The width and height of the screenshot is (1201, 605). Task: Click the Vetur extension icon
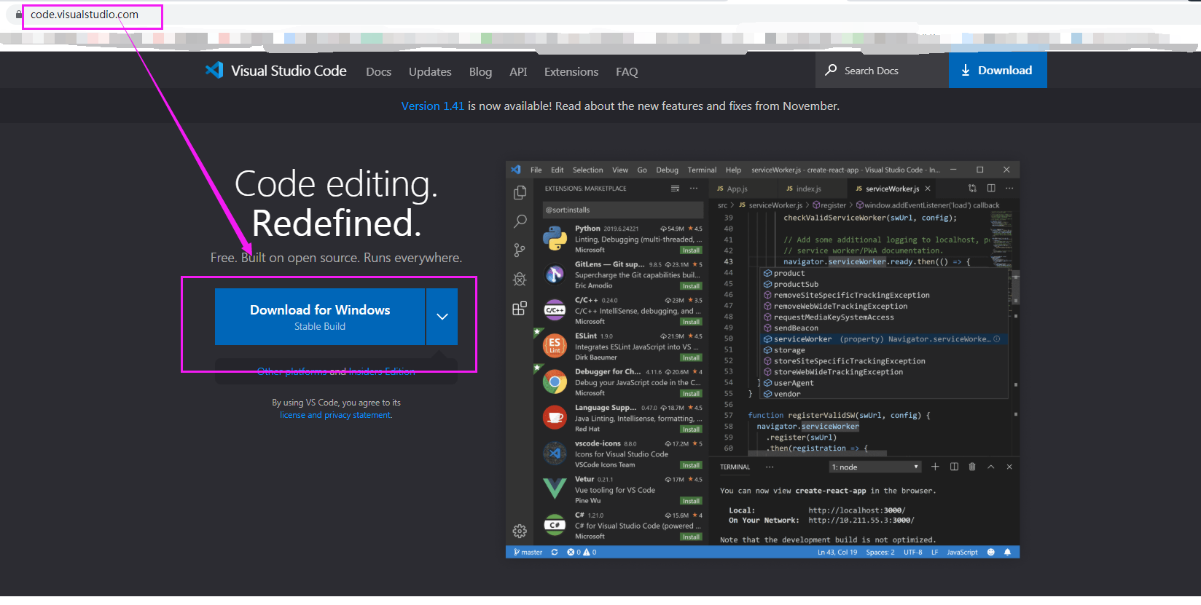coord(555,489)
